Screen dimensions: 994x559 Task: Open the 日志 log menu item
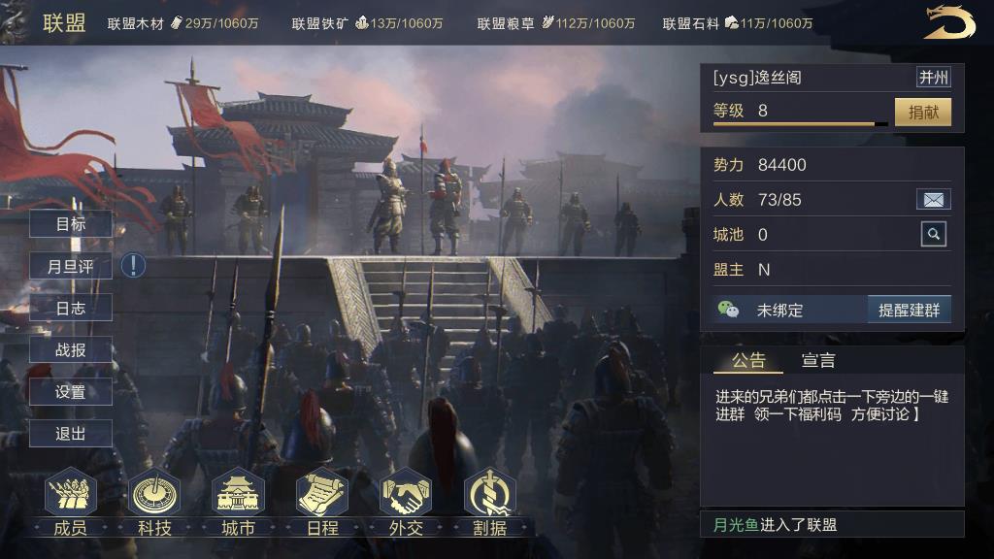71,308
